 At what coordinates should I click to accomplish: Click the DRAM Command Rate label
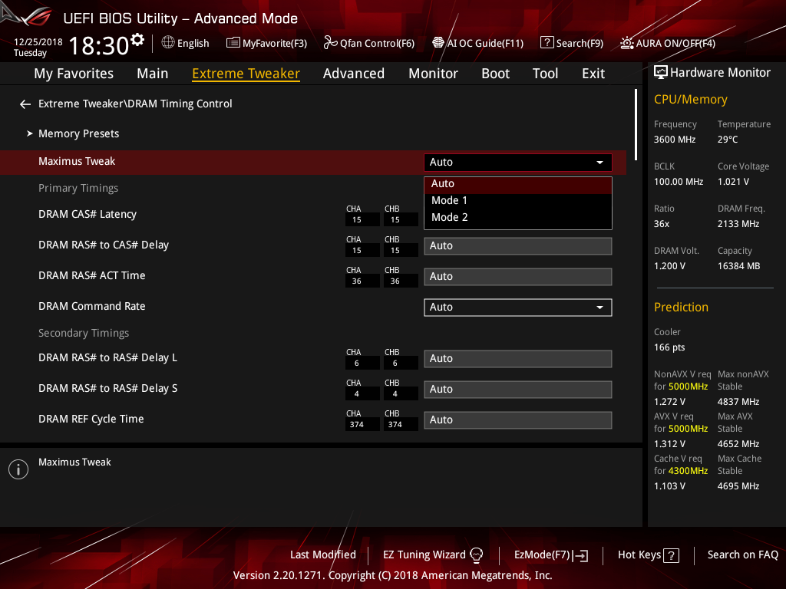pos(92,306)
